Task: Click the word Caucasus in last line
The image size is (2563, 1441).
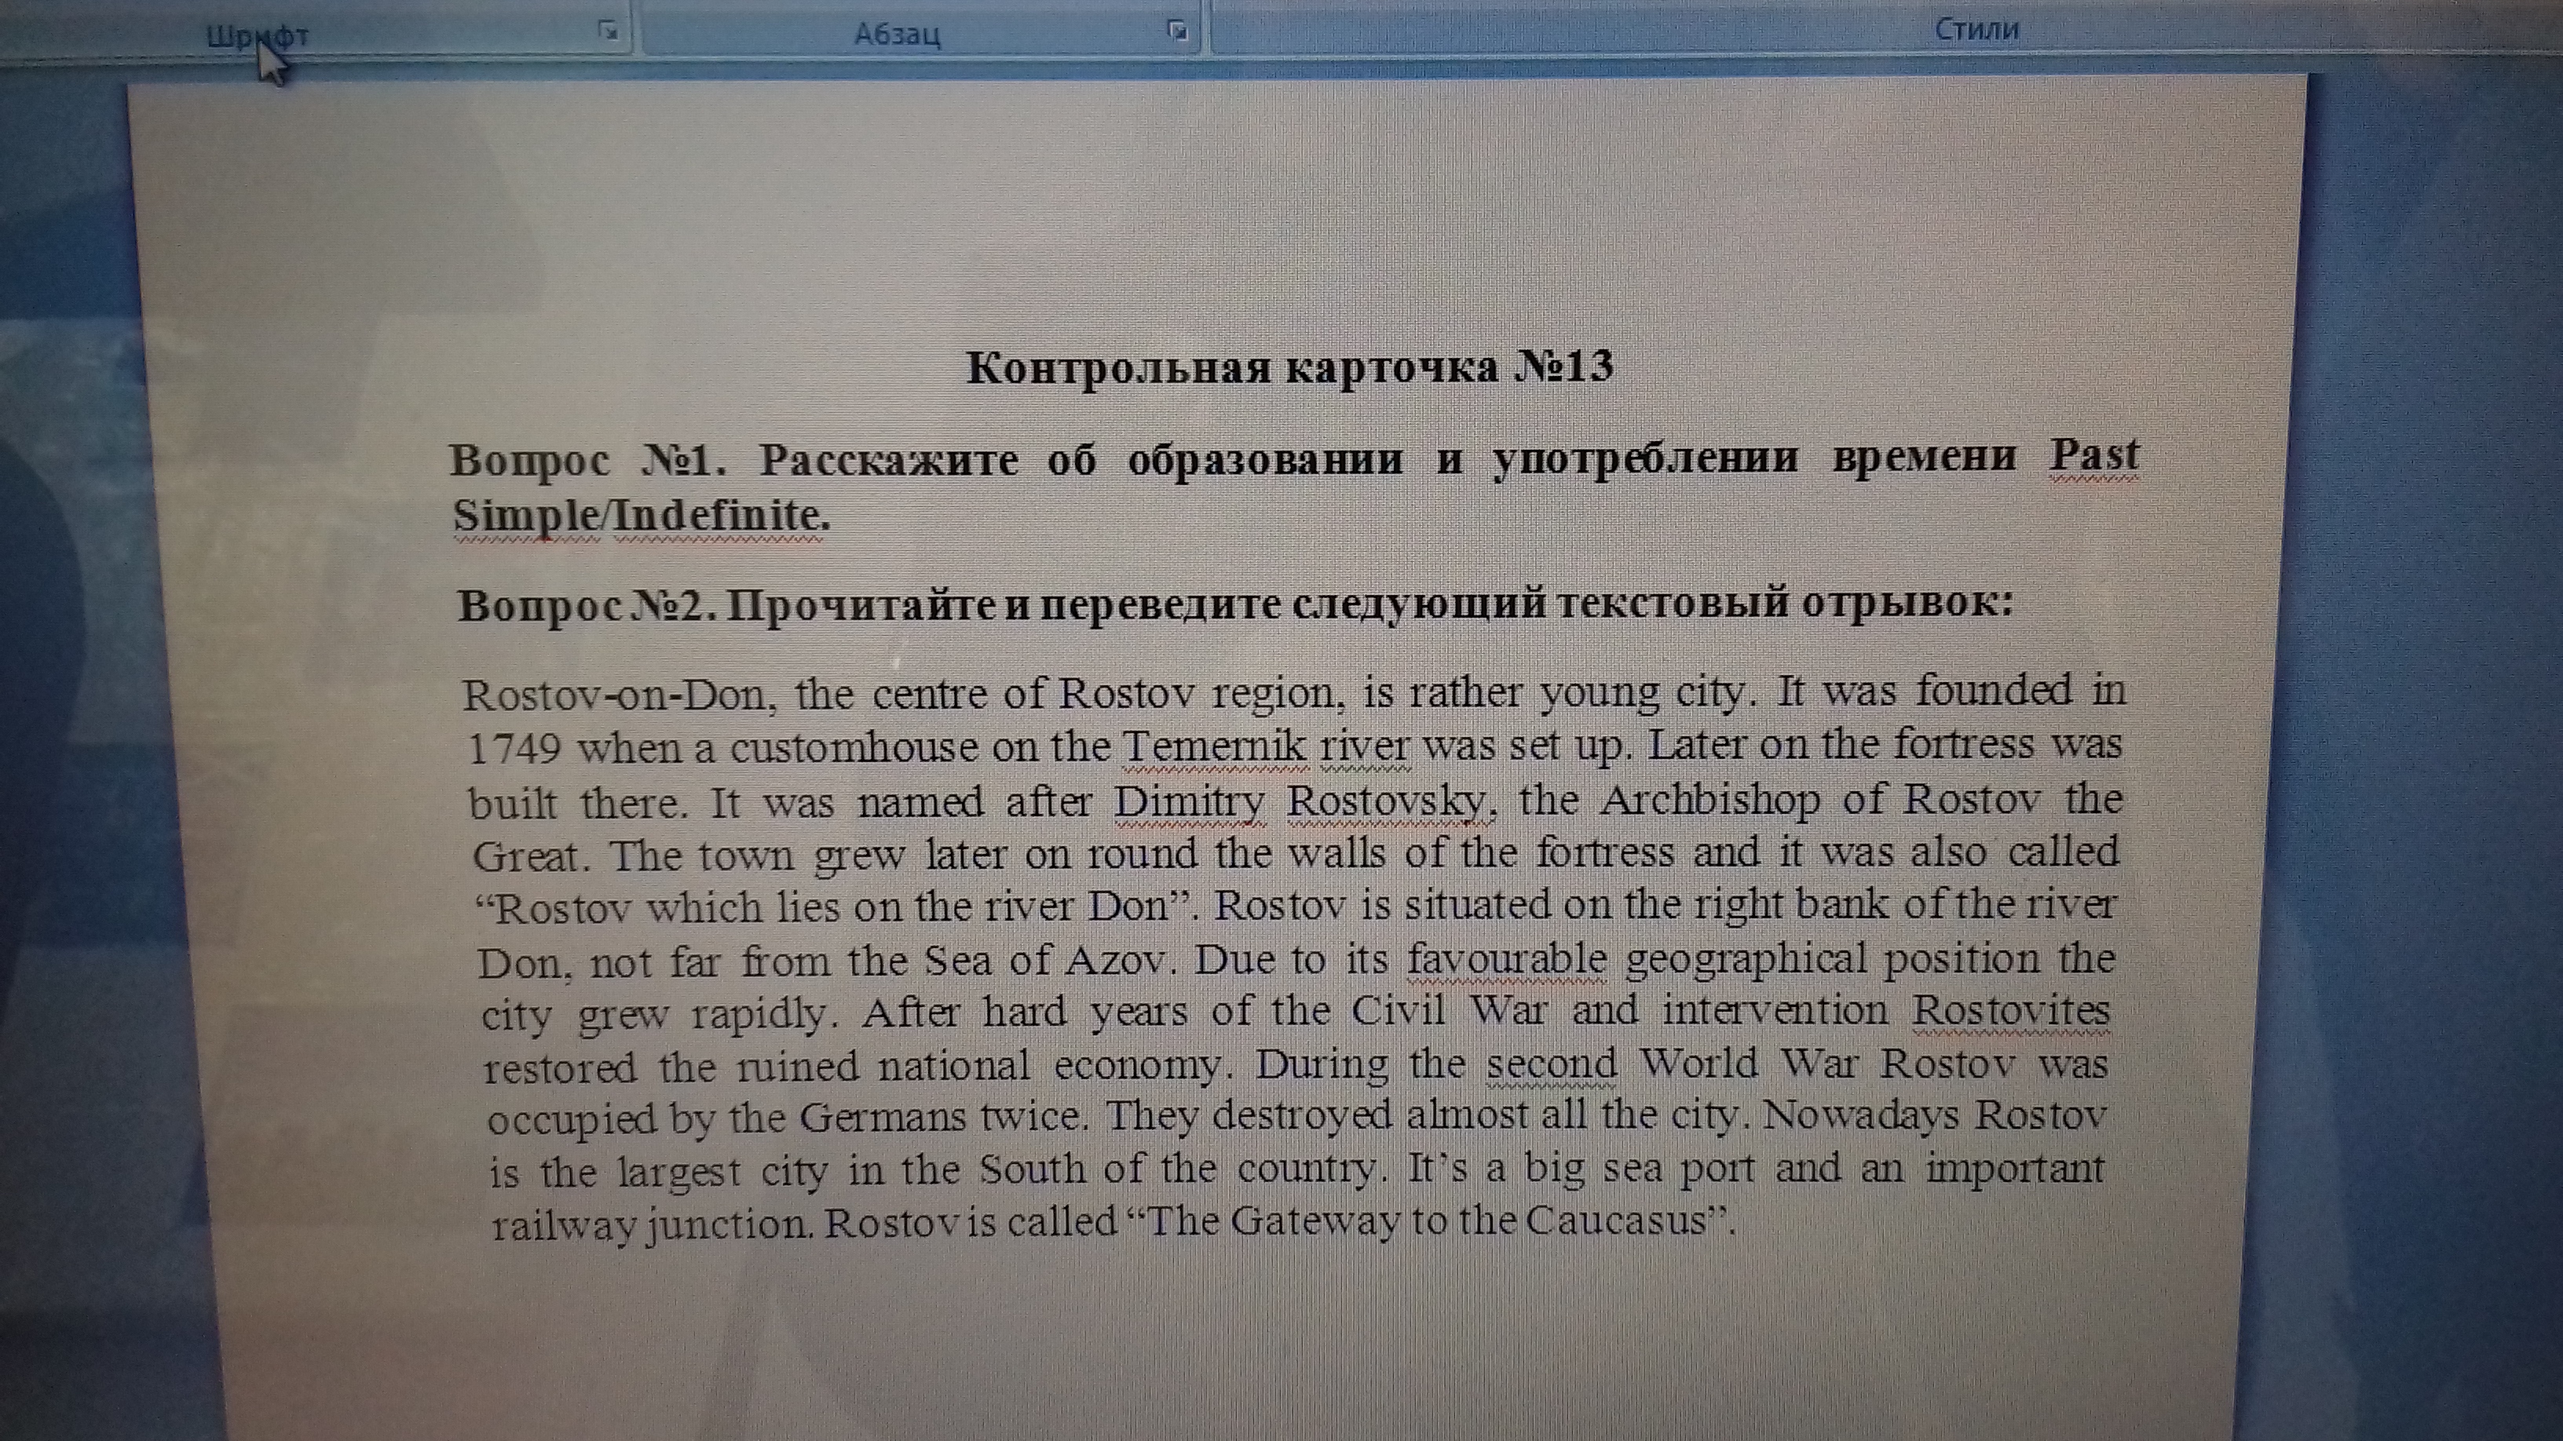Action: (1616, 1220)
